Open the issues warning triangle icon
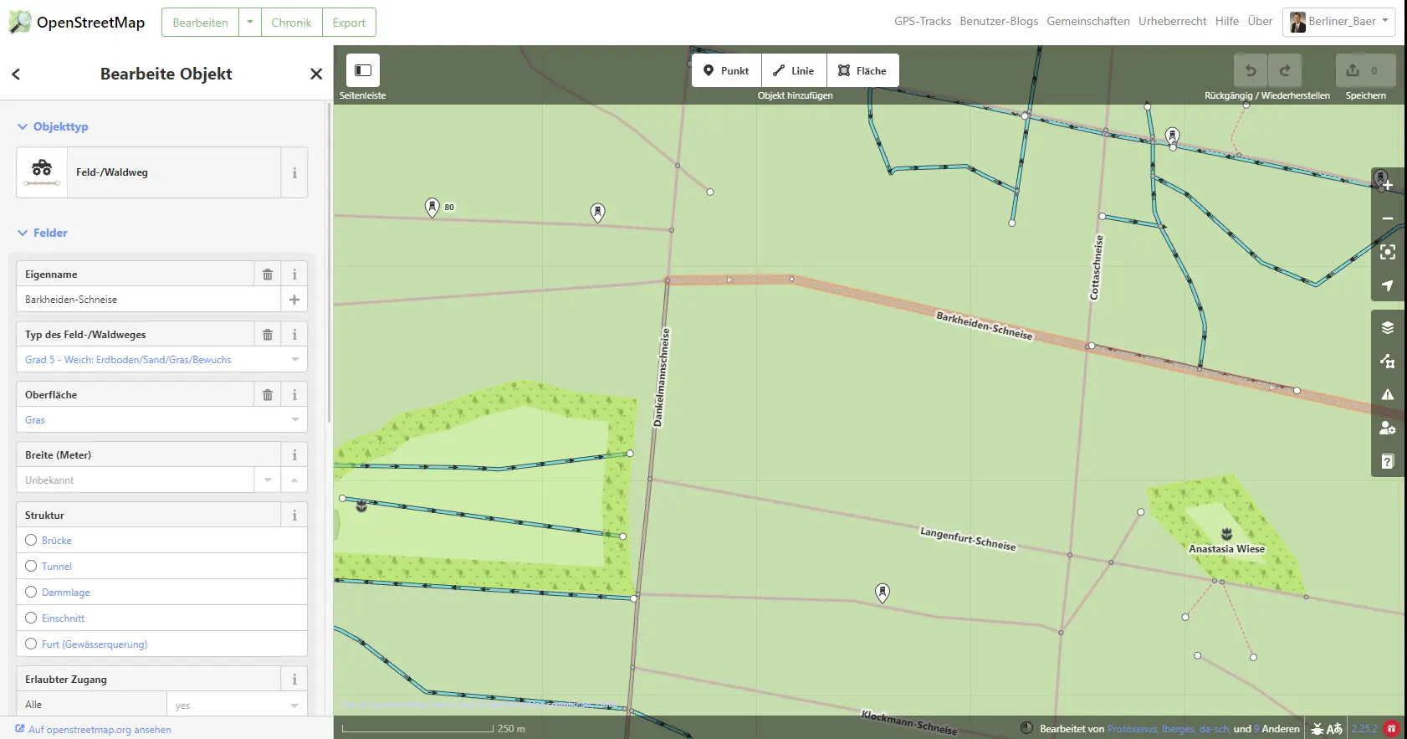This screenshot has height=739, width=1407. coord(1387,394)
